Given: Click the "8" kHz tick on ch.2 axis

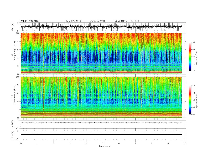Looking at the screenshot, I should pyautogui.click(x=18, y=85).
